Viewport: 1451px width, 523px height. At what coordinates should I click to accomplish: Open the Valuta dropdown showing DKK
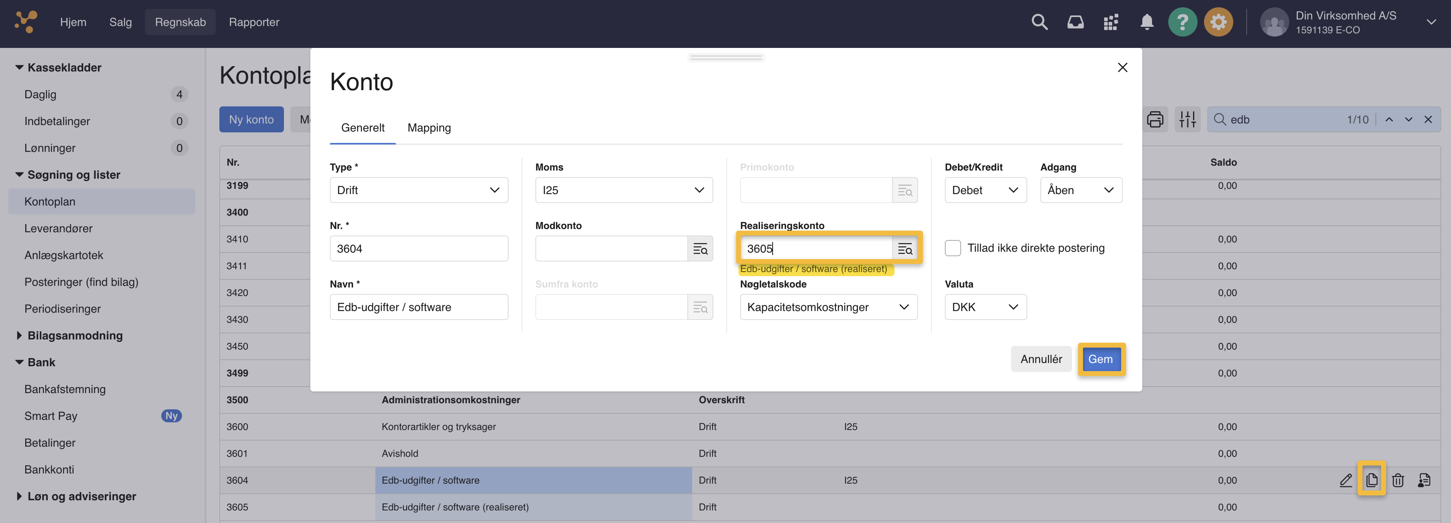pyautogui.click(x=985, y=307)
